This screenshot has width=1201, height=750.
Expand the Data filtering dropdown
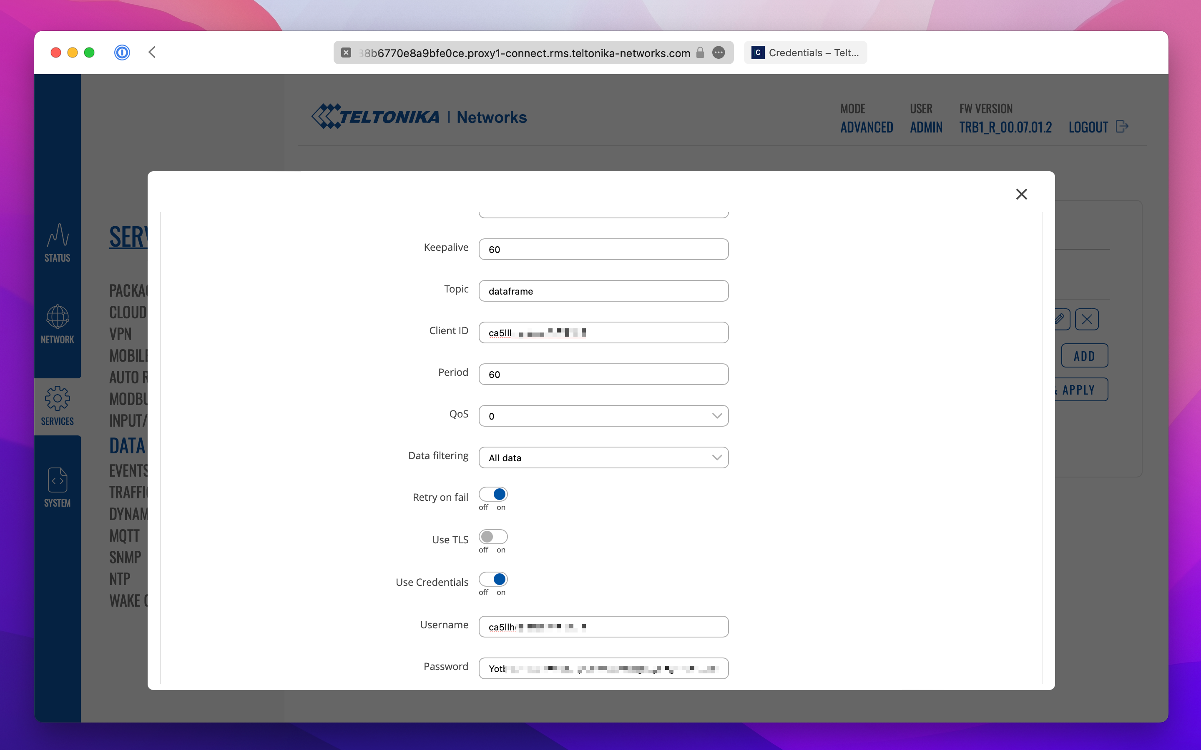pyautogui.click(x=603, y=457)
